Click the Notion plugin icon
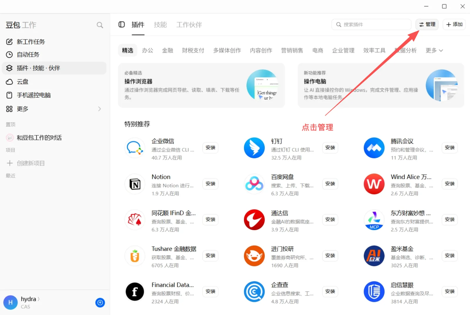This screenshot has height=315, width=470. tap(135, 184)
